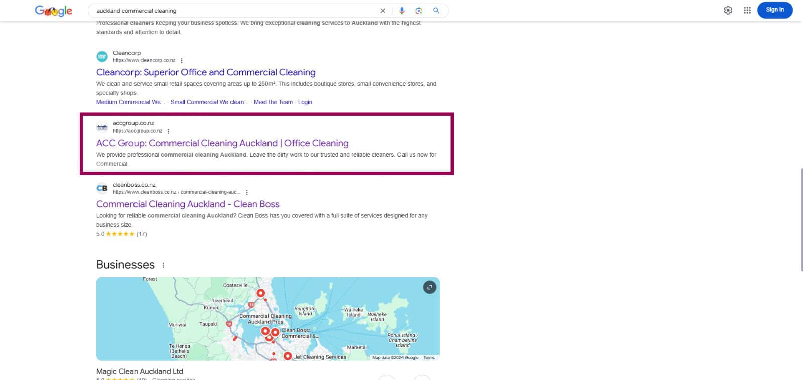Click the 5.0 star rating for Clean Boss
Screen dimensions: 803x380
click(121, 234)
